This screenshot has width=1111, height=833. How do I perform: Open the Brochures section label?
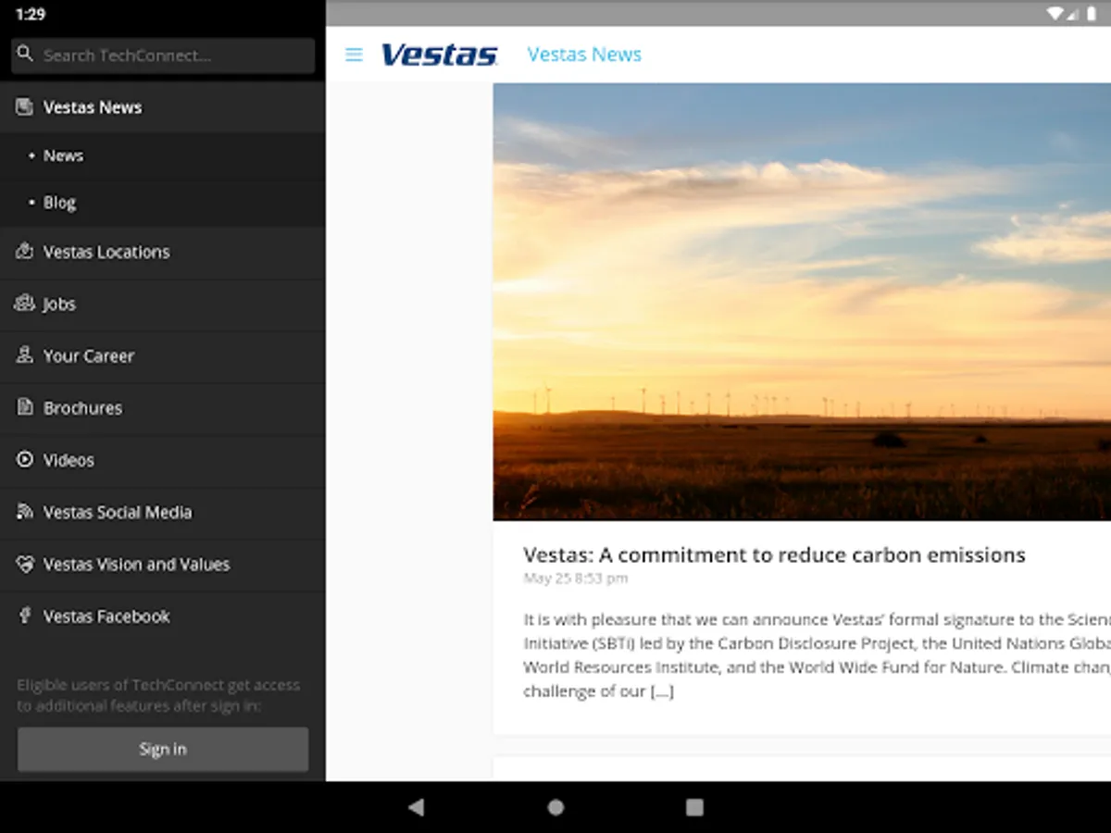click(82, 407)
